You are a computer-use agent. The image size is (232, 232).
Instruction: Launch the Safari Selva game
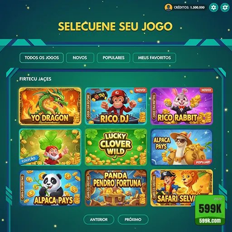(174, 188)
